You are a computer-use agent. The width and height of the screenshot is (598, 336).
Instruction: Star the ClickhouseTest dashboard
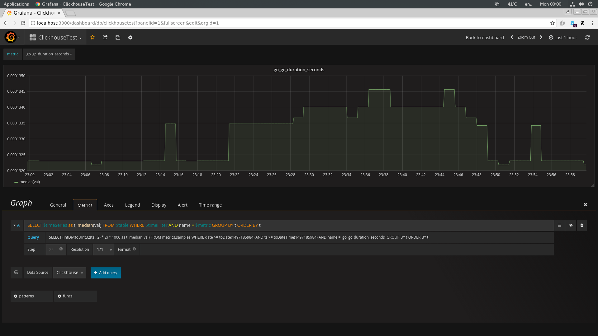pyautogui.click(x=93, y=37)
